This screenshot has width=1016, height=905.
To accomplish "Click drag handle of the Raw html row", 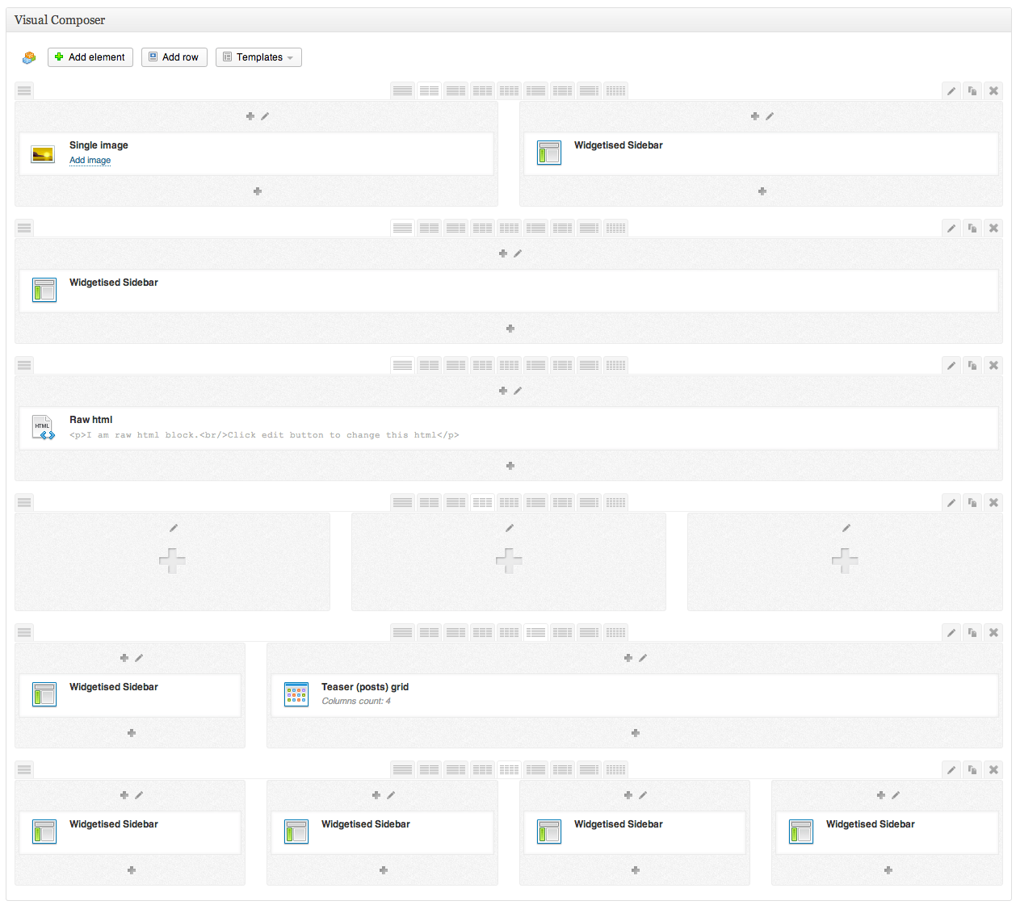I will (x=24, y=366).
